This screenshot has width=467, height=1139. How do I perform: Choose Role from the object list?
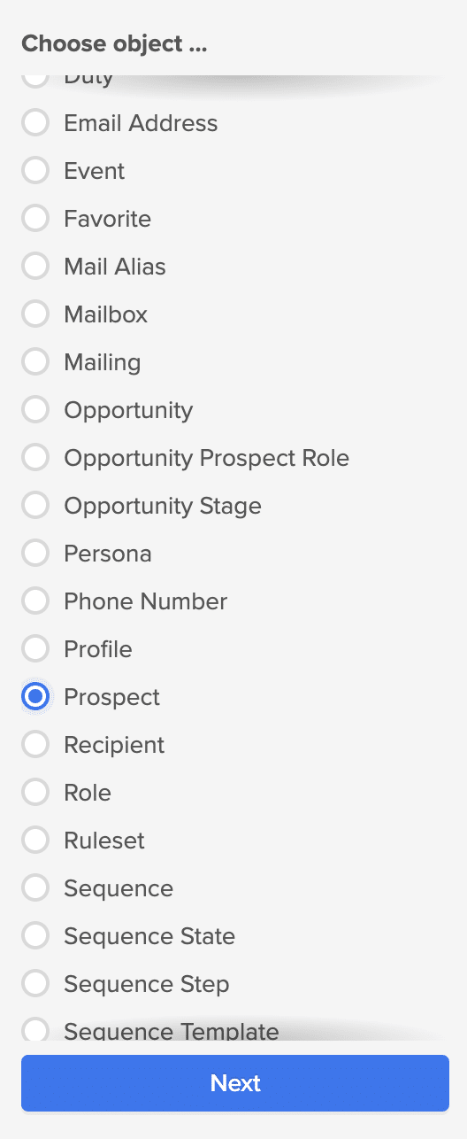coord(35,793)
